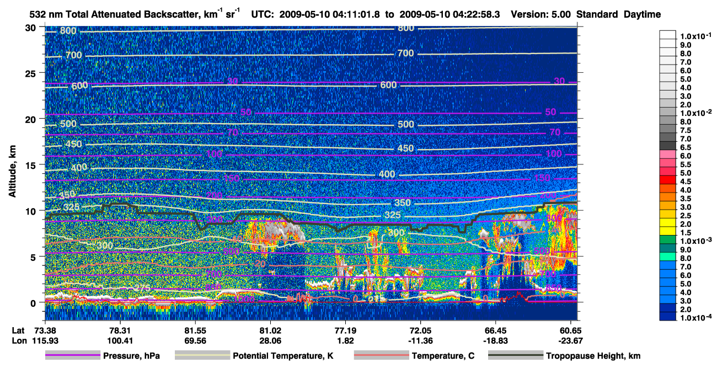Click the longitude value -11.36

(x=420, y=340)
